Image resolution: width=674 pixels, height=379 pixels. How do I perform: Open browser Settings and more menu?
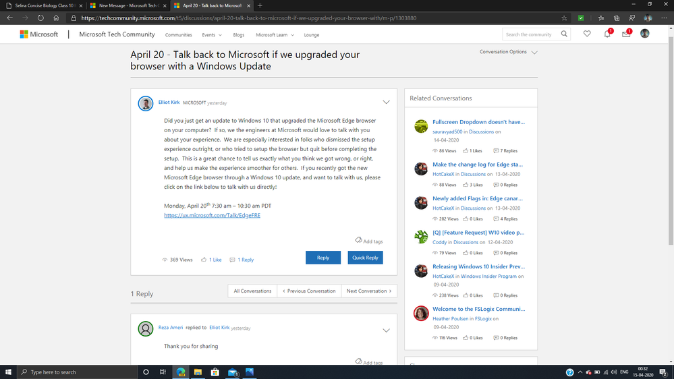(x=664, y=18)
